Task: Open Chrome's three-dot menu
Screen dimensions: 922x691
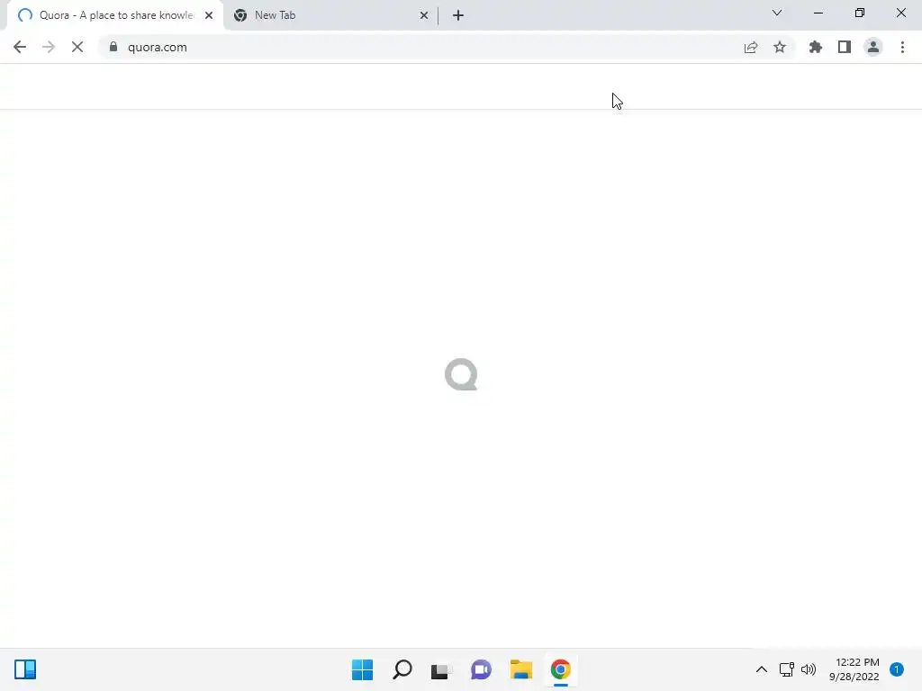Action: point(902,47)
